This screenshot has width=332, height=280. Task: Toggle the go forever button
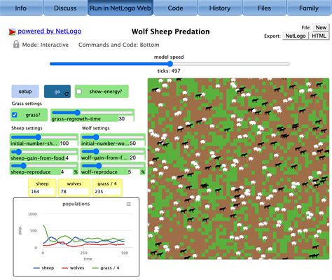pos(57,92)
